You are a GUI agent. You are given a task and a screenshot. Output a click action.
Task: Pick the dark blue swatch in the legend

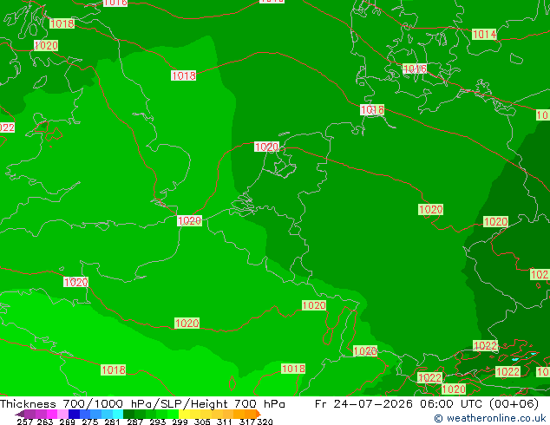[x=74, y=414]
